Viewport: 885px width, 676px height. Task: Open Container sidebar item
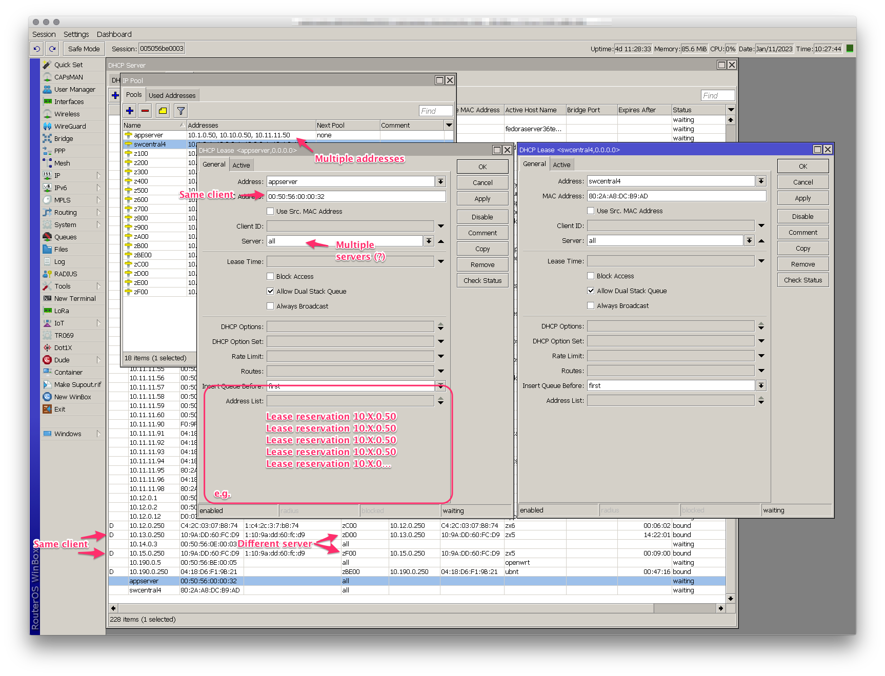click(x=68, y=372)
